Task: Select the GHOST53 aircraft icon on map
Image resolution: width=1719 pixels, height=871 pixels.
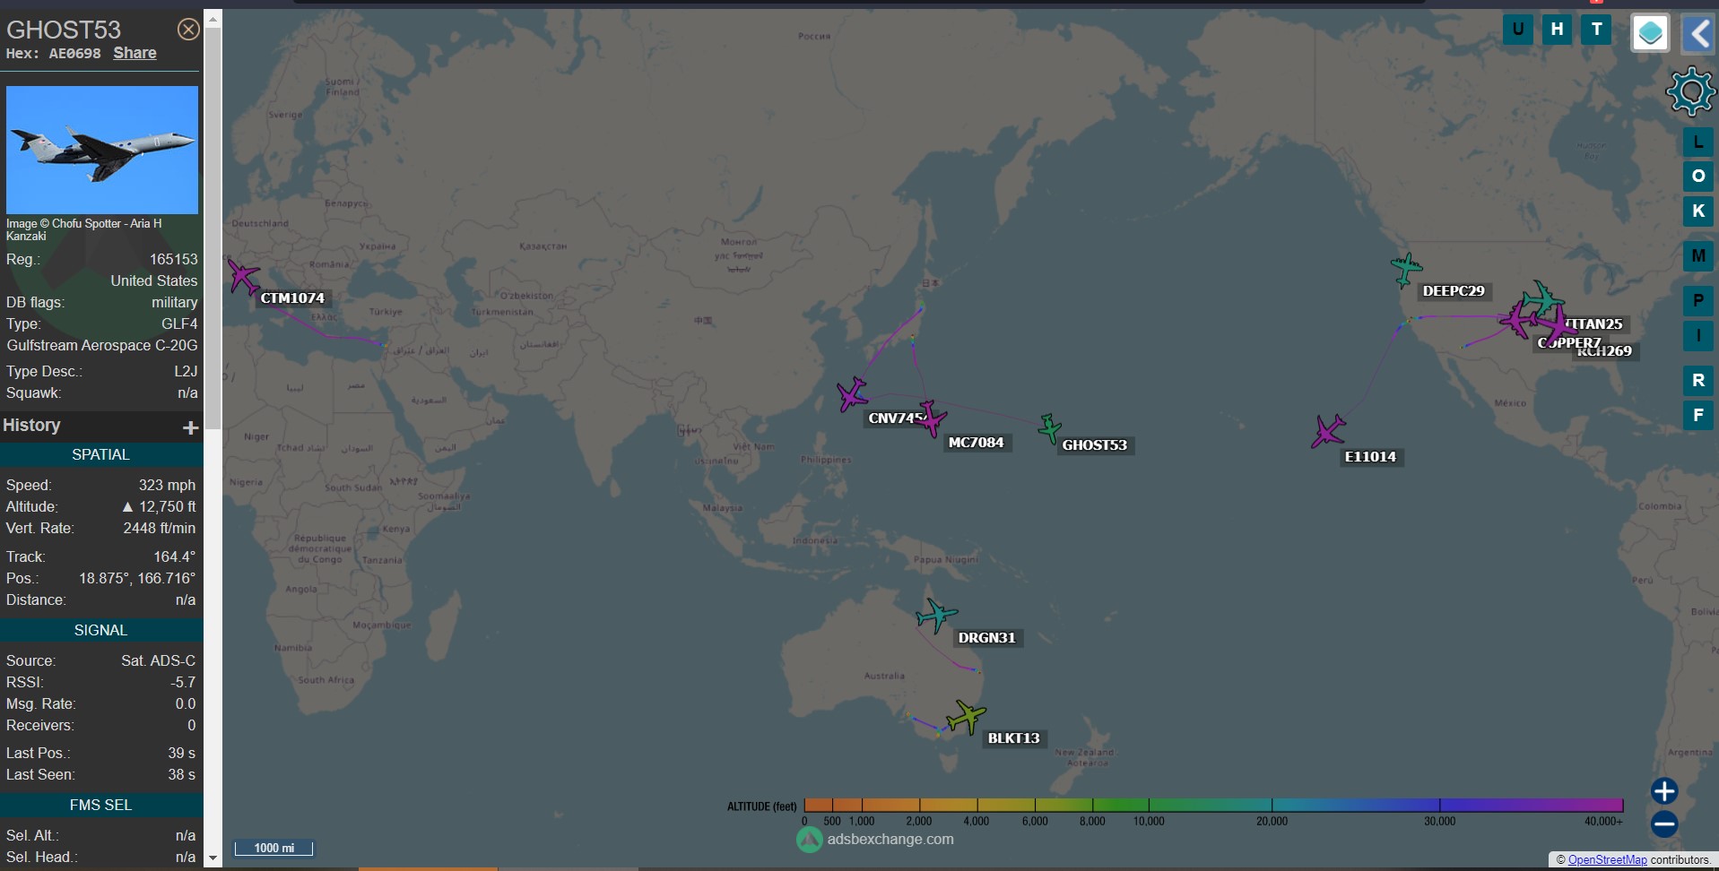Action: (1049, 428)
